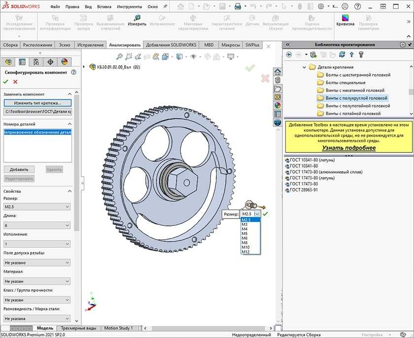Open folder Винты с потайной головкой
The height and width of the screenshot is (338, 414).
pyautogui.click(x=349, y=113)
